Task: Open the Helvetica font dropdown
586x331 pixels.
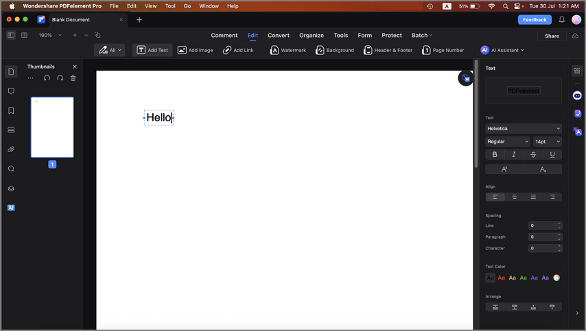Action: pos(523,128)
